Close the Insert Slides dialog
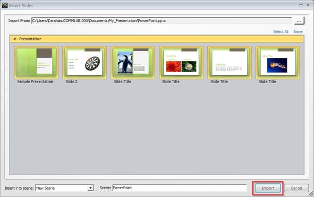Screen dimensions: 314x197 pyautogui.click(x=308, y=5)
